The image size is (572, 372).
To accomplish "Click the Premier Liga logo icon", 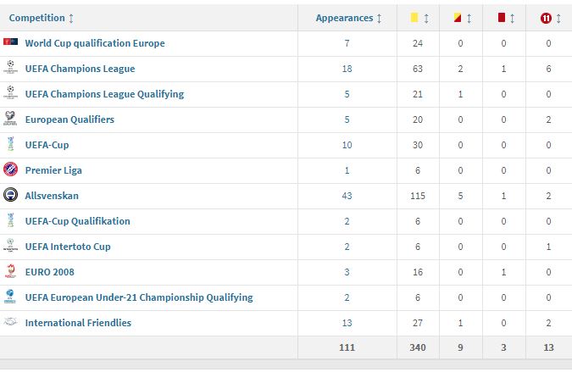I will coord(10,169).
